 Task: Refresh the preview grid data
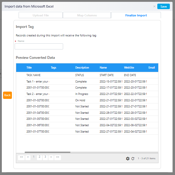133,159
